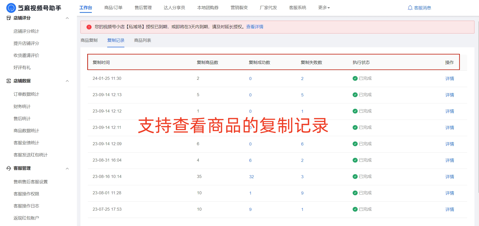The image size is (479, 226).
Task: Click the red warning alert icon
Action: tap(89, 27)
